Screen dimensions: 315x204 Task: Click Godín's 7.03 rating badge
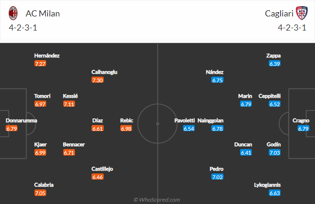pyautogui.click(x=275, y=152)
